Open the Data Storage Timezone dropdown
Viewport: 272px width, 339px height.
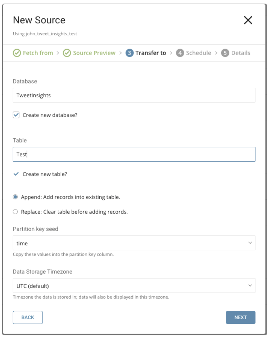click(x=134, y=286)
